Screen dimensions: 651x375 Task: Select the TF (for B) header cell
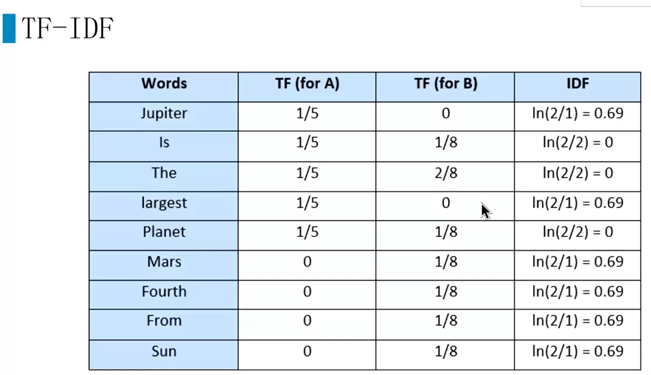pos(446,87)
